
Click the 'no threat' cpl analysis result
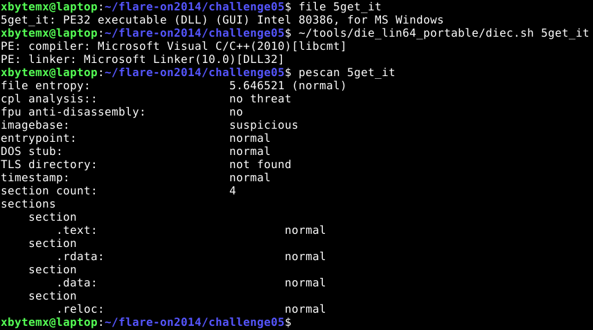point(260,98)
